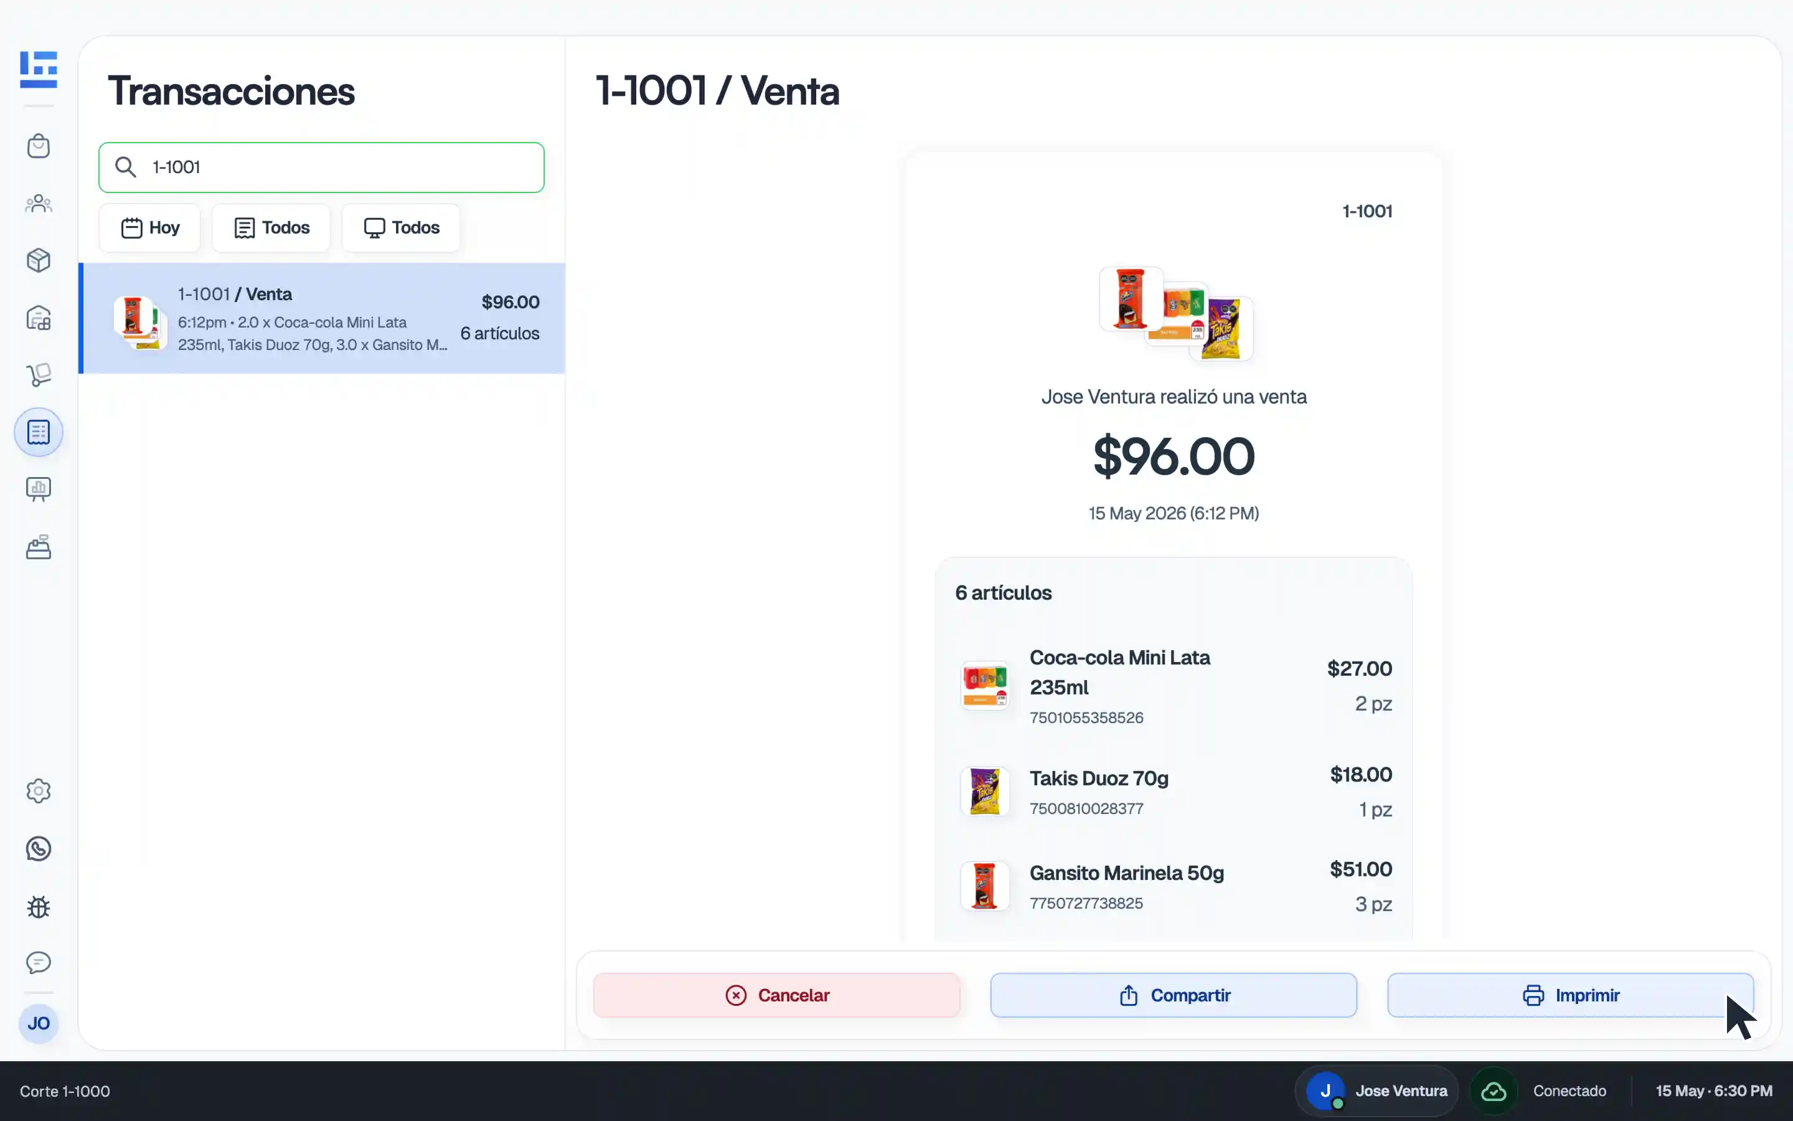This screenshot has width=1793, height=1121.
Task: Click the 15 May · 6:30 PM clock
Action: [1715, 1091]
